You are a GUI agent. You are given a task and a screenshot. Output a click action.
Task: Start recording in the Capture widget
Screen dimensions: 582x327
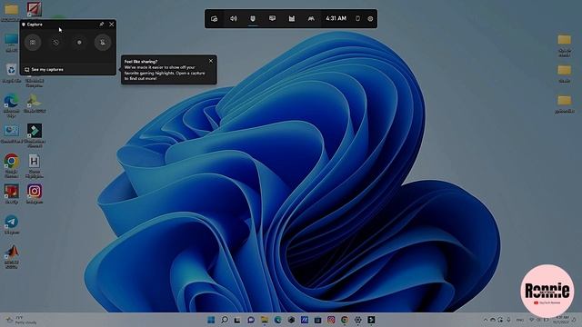coord(79,43)
